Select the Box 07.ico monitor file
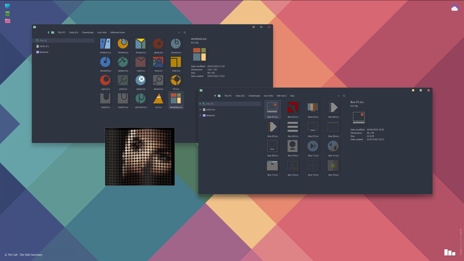The height and width of the screenshot is (261, 464). [x=313, y=129]
